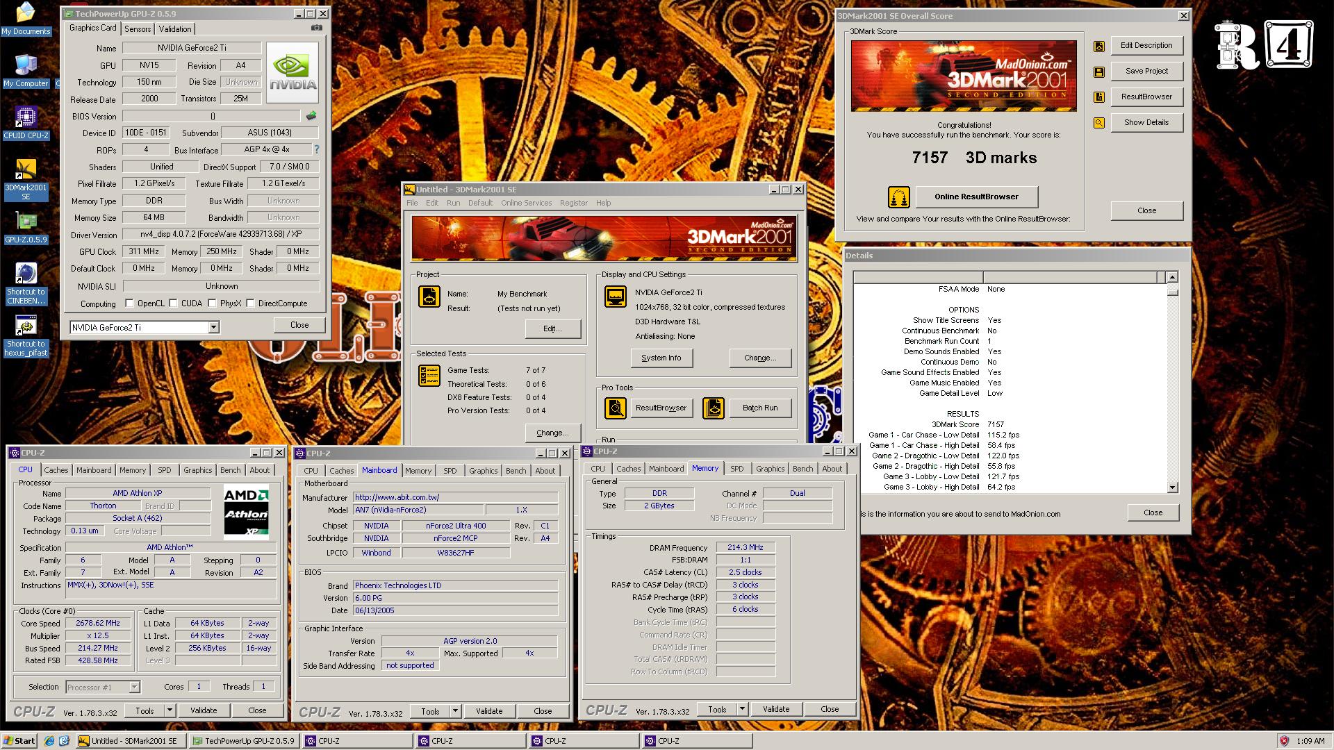The image size is (1334, 750).
Task: Launch 3DMark2001 SE desktop shortcut
Action: point(26,179)
